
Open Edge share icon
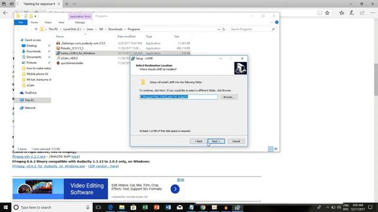(362, 13)
